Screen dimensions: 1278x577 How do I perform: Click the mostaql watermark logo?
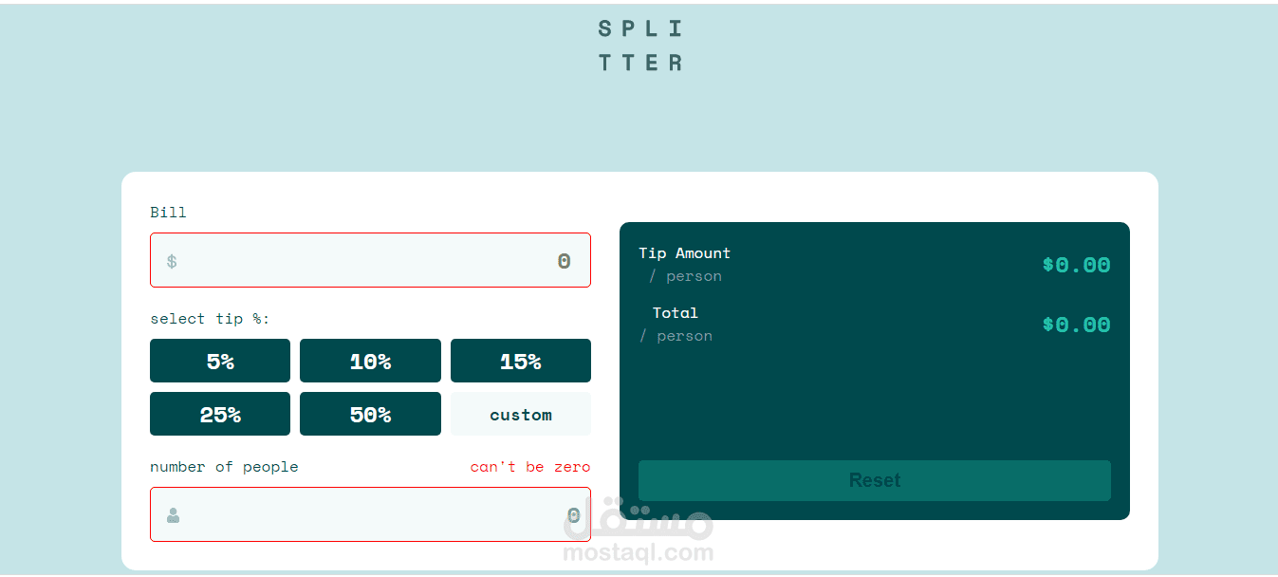pos(638,531)
